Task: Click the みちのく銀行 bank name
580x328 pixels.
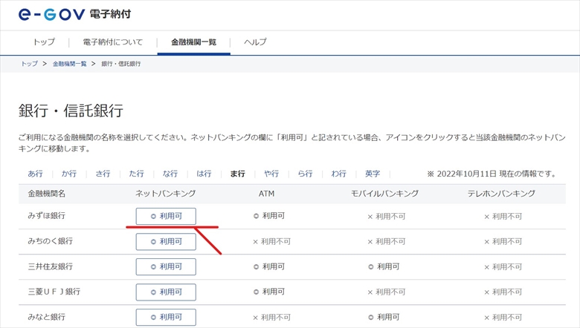Action: [x=51, y=241]
